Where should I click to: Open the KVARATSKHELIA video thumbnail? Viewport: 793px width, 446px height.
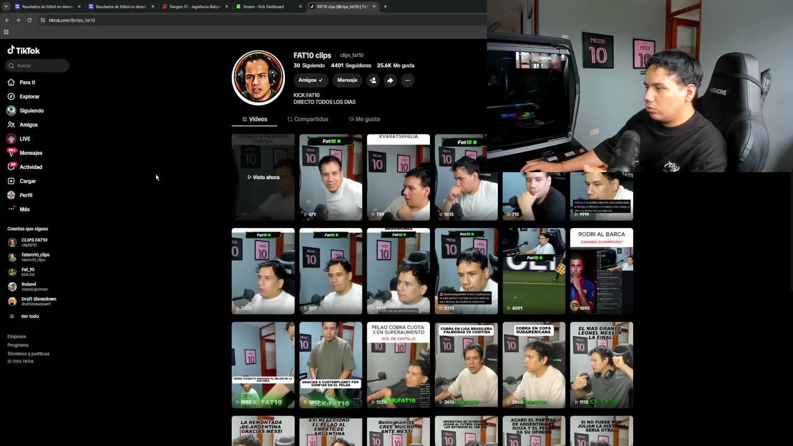point(398,177)
